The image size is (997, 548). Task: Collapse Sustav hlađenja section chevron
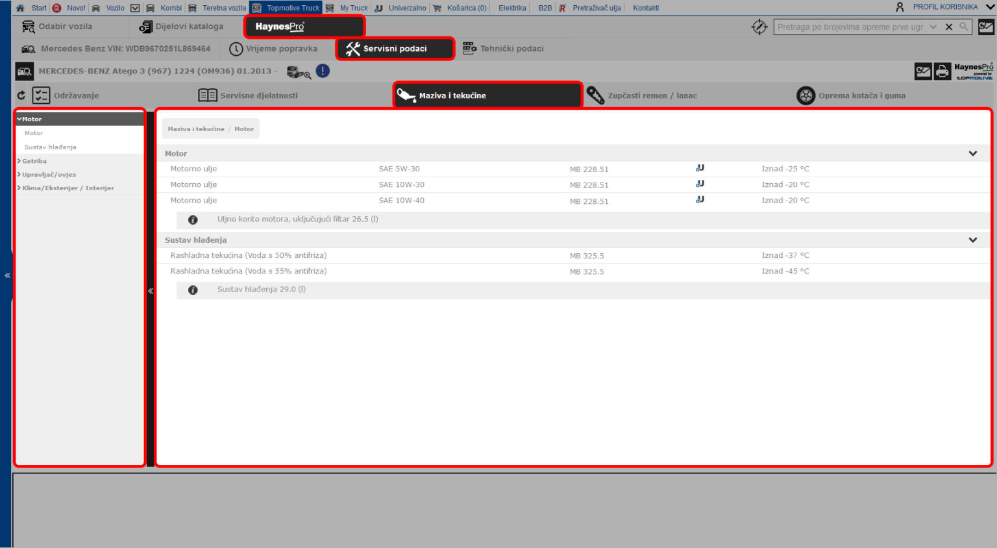pyautogui.click(x=973, y=240)
